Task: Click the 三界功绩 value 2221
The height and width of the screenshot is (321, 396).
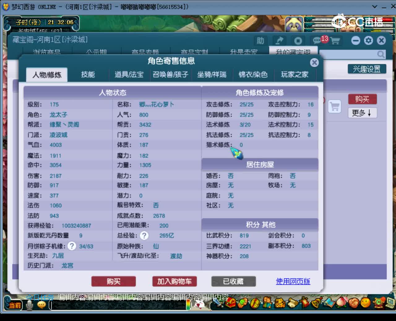Action: pos(245,246)
